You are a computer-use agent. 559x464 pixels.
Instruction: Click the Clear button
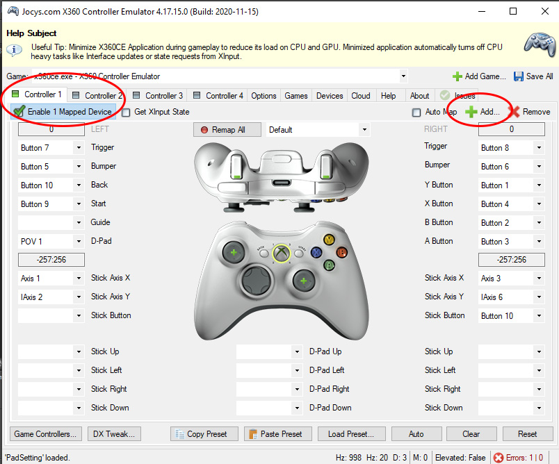click(x=471, y=434)
